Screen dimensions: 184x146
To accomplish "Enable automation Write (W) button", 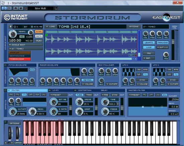I will click(x=21, y=8).
